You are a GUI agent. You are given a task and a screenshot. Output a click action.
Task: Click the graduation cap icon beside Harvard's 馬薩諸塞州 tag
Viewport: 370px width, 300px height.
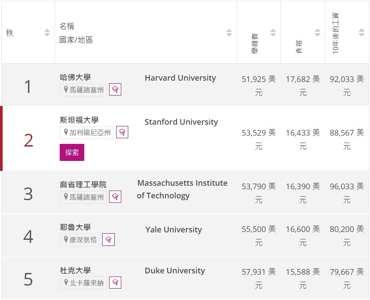coord(115,89)
